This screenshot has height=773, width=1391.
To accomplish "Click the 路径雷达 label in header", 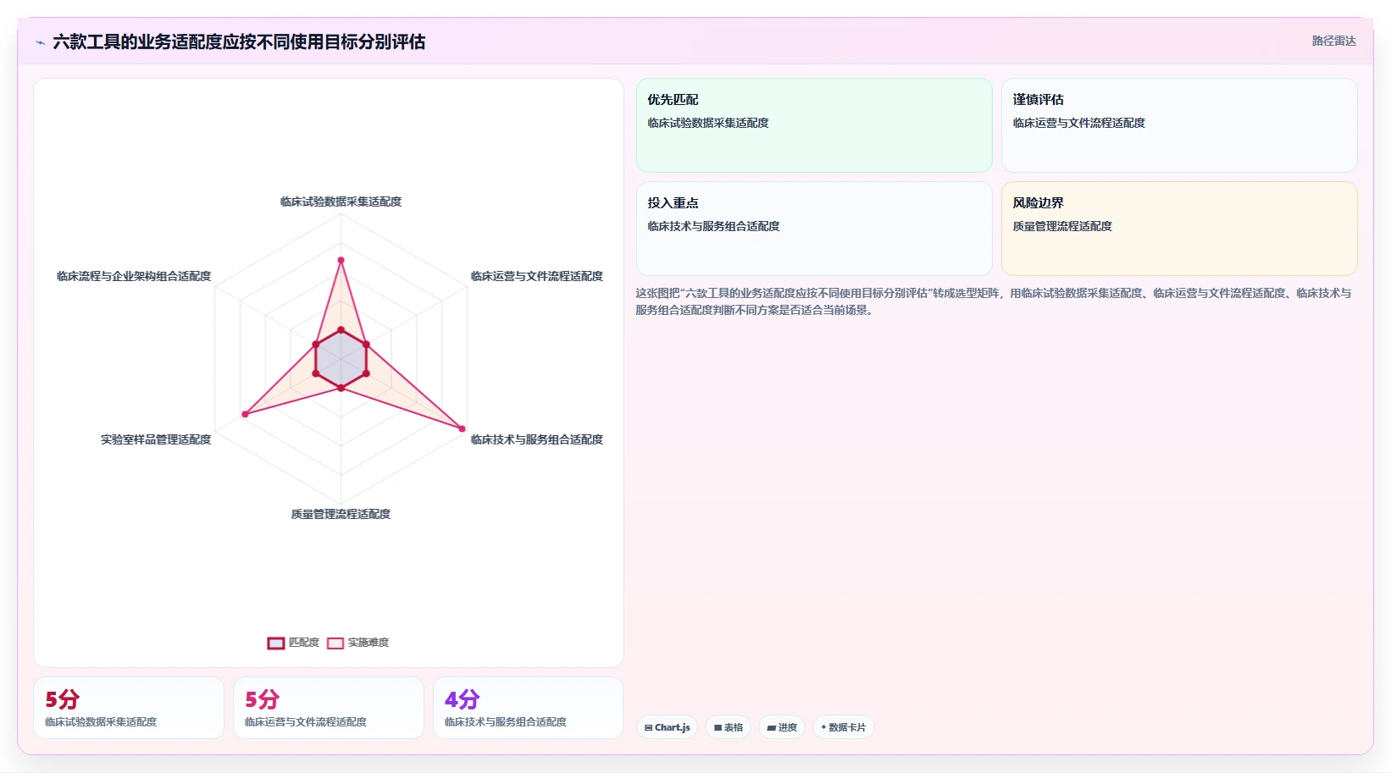I will pos(1333,41).
